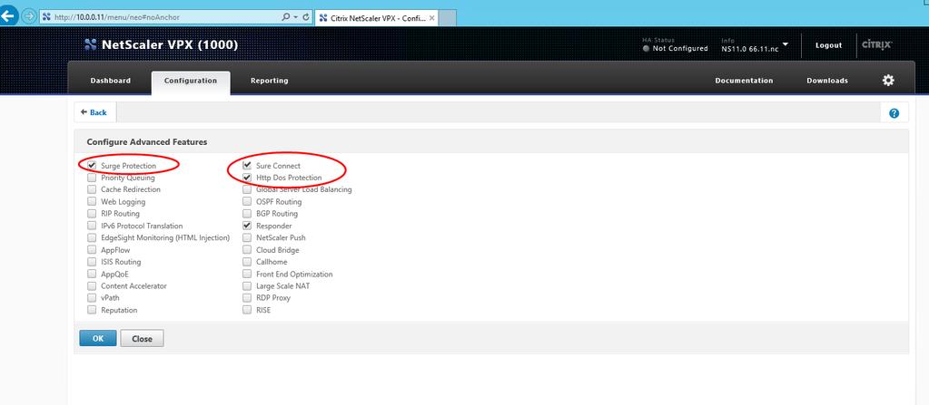Check the Callhome checkbox
The height and width of the screenshot is (405, 929).
tap(246, 262)
